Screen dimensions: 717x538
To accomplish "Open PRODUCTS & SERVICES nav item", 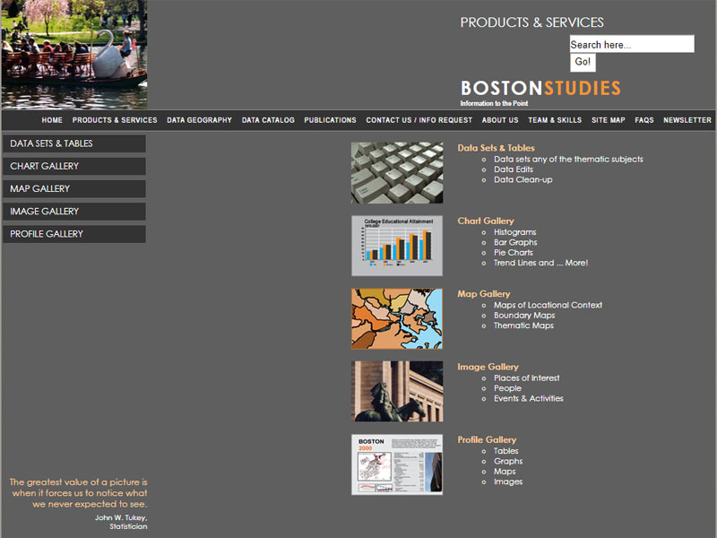I will pyautogui.click(x=115, y=120).
